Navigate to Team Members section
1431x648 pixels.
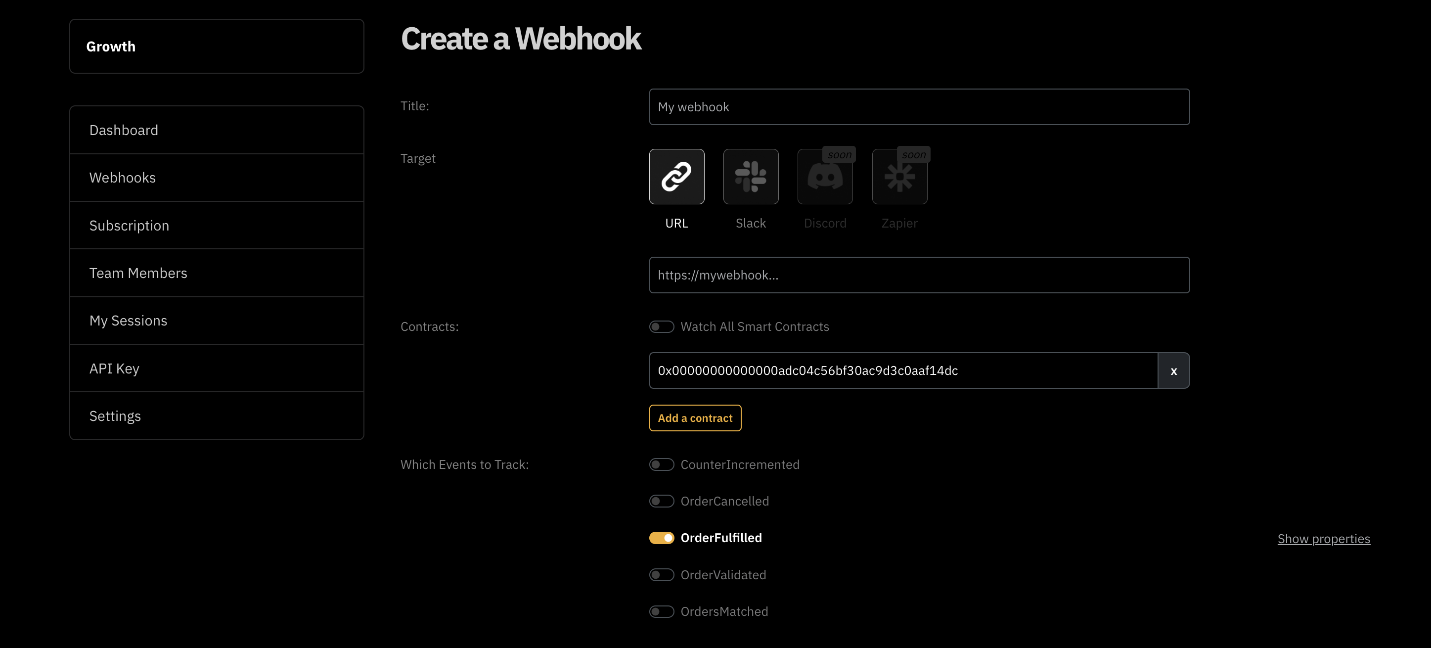coord(217,274)
